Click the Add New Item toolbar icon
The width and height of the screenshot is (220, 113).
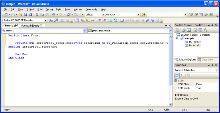point(13,15)
